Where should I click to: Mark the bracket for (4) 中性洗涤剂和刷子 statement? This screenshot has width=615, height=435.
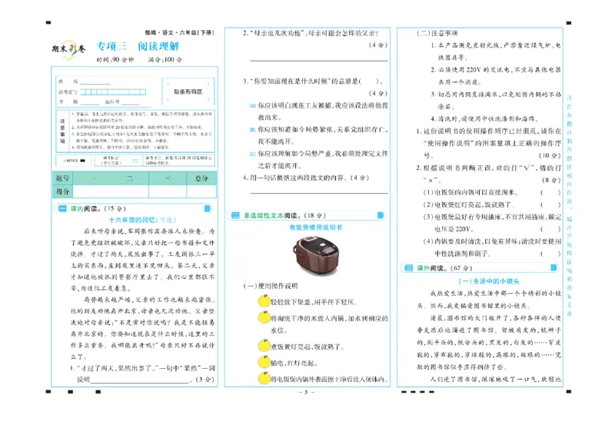(x=550, y=254)
